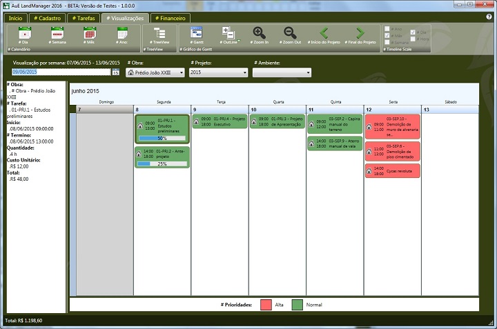Switch calendar to Dia view
Image resolution: width=497 pixels, height=329 pixels.
pyautogui.click(x=25, y=34)
